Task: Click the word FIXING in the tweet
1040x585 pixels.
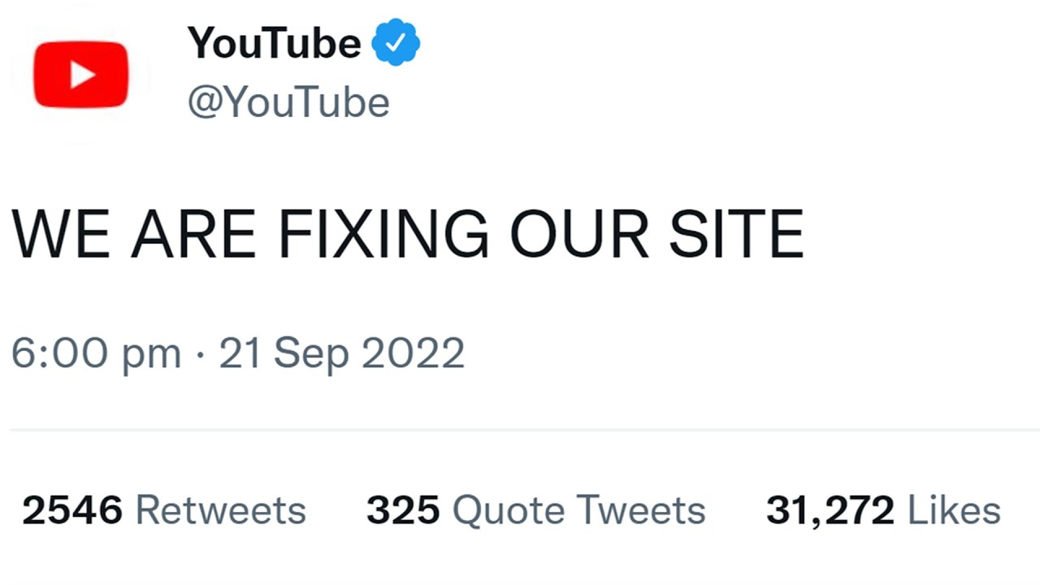Action: (383, 235)
